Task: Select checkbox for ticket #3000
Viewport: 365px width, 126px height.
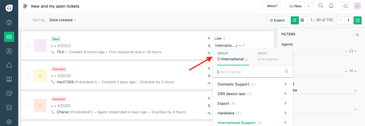Action: pos(27,75)
